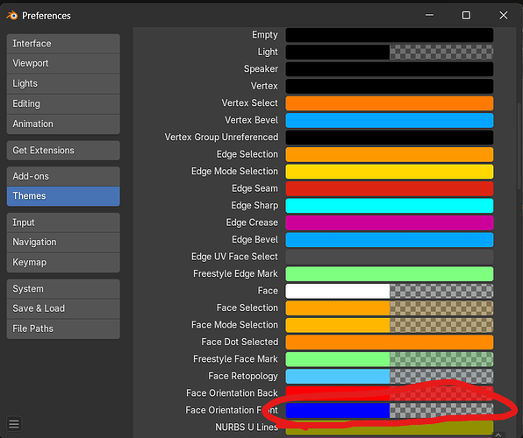Open the hamburger menu at the bottom left
The width and height of the screenshot is (523, 438).
[x=14, y=424]
